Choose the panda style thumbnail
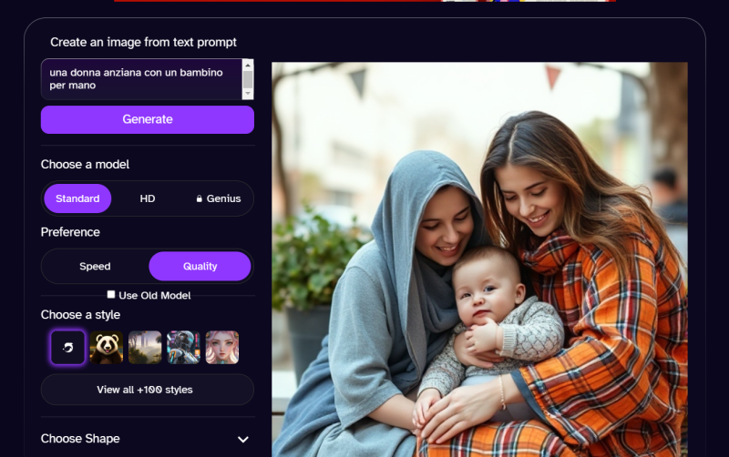The width and height of the screenshot is (729, 457). pos(107,348)
